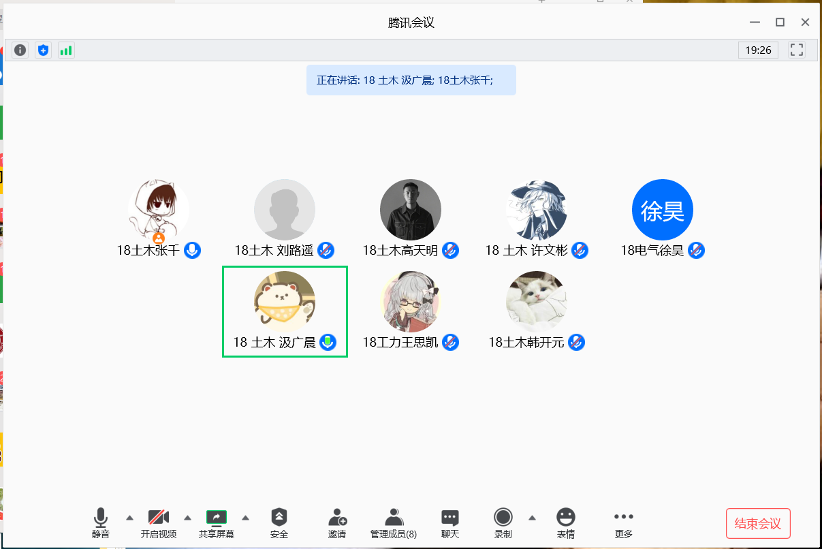The height and width of the screenshot is (549, 822).
Task: Open the 邀请 invite dialog
Action: pyautogui.click(x=337, y=523)
